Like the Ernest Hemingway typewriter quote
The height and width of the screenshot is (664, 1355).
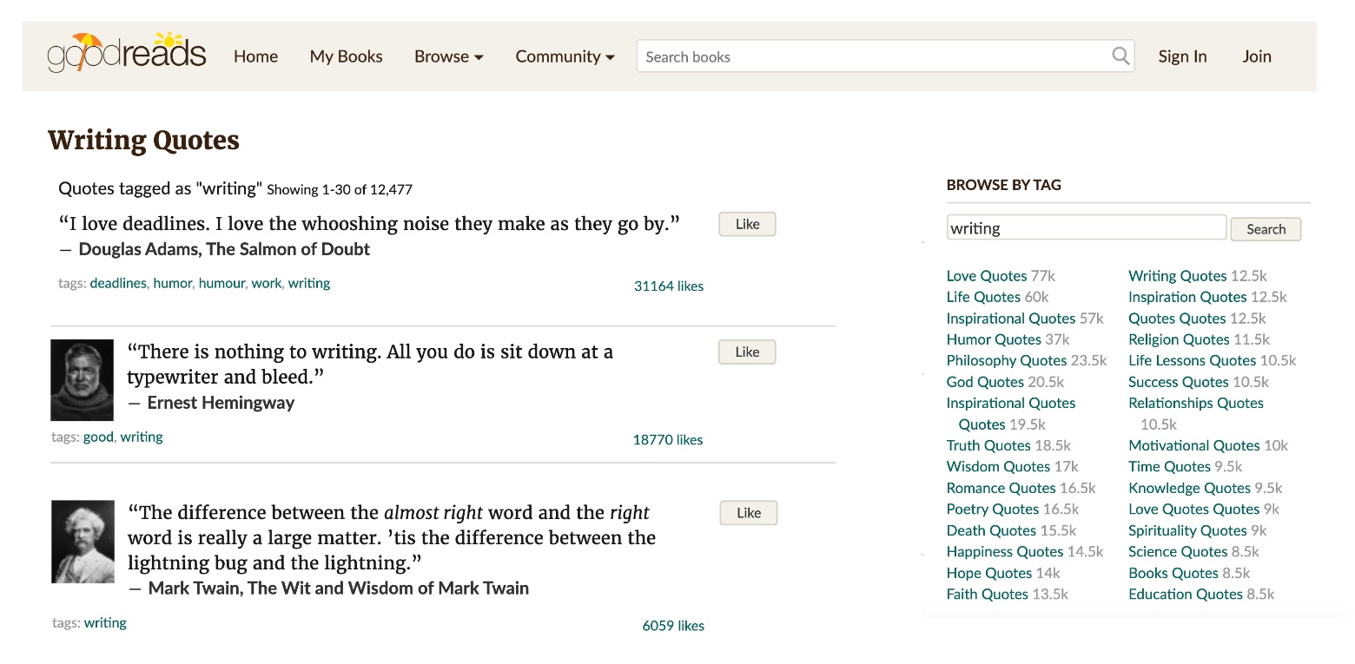point(747,352)
